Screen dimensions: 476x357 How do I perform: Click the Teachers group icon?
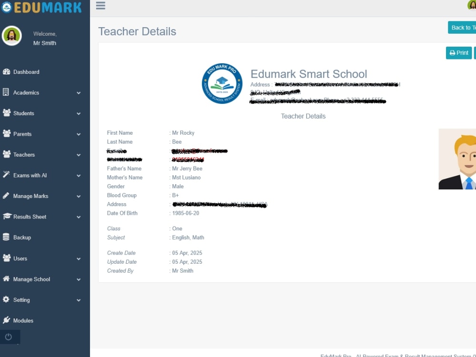point(6,154)
